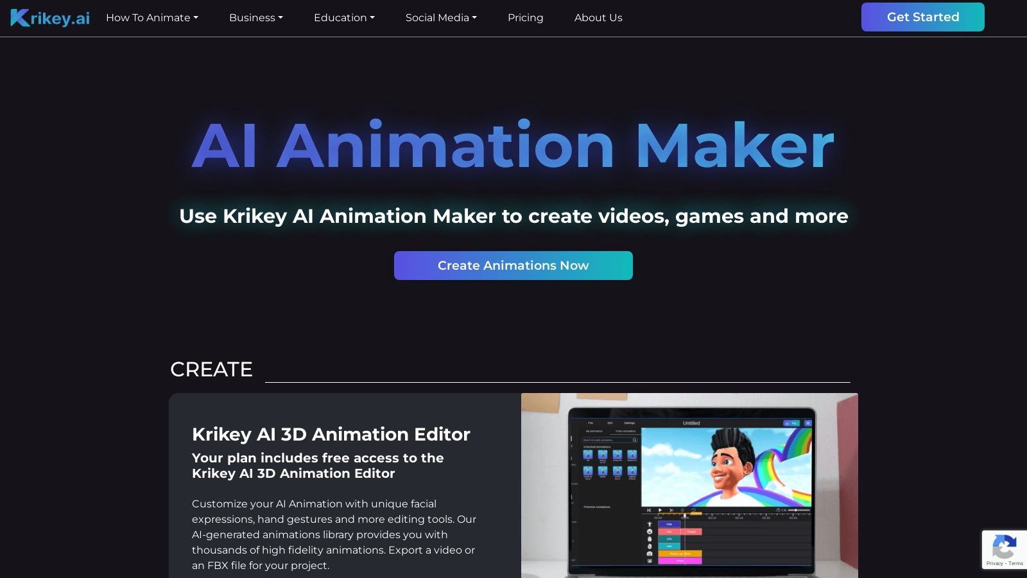Expand the Business menu
This screenshot has width=1027, height=578.
[256, 18]
